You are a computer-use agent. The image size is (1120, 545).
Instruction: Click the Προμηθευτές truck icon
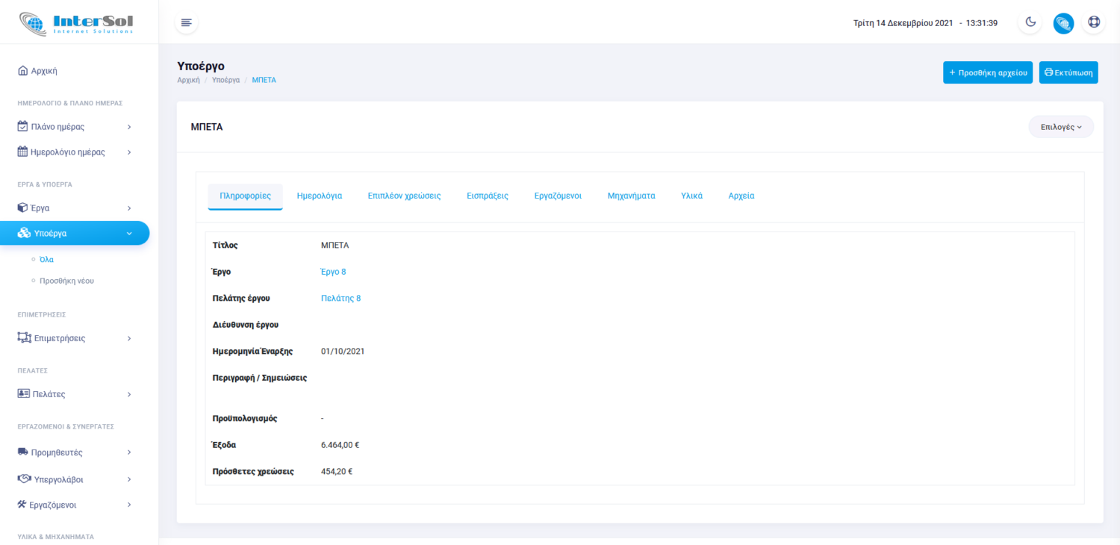(x=23, y=452)
